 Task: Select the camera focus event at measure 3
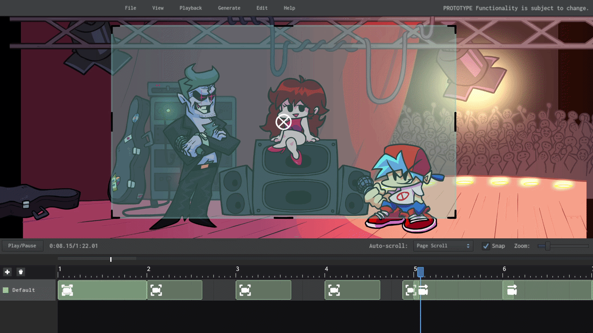[x=245, y=290]
